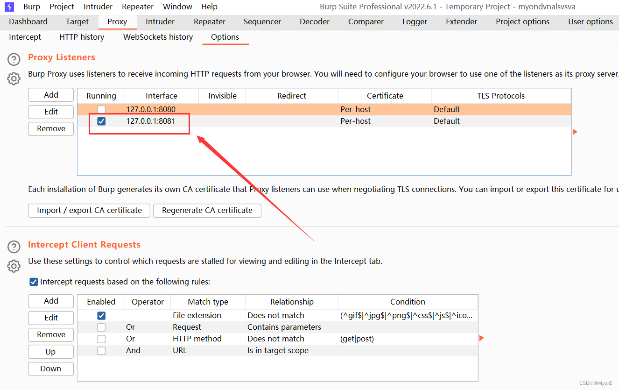
Task: Enable the HTTP method rule checkbox
Action: (101, 339)
